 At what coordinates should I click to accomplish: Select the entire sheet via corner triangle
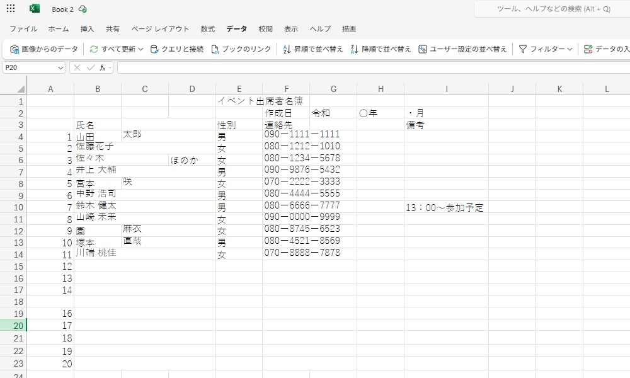click(x=21, y=89)
